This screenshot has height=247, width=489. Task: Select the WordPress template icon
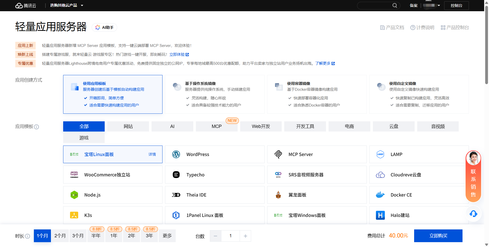click(x=176, y=154)
